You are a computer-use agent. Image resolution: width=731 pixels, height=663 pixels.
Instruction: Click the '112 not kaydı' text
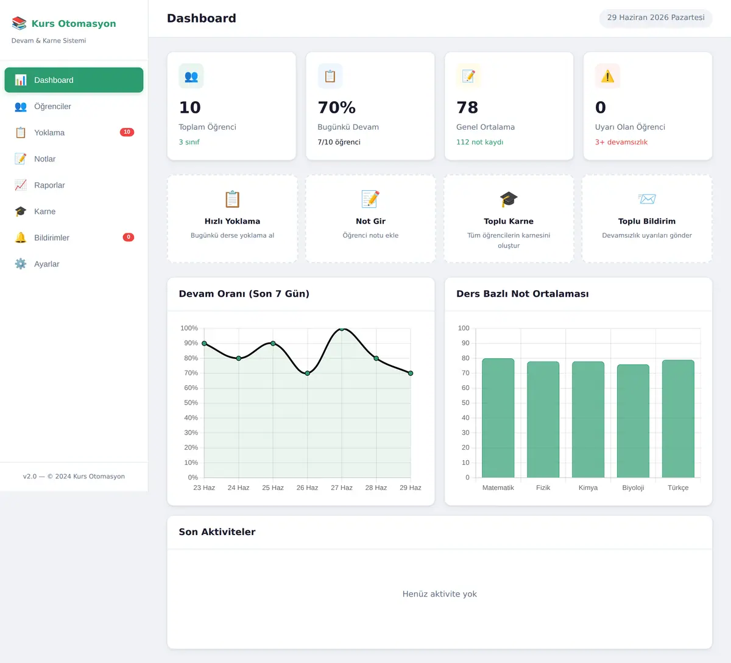point(480,142)
